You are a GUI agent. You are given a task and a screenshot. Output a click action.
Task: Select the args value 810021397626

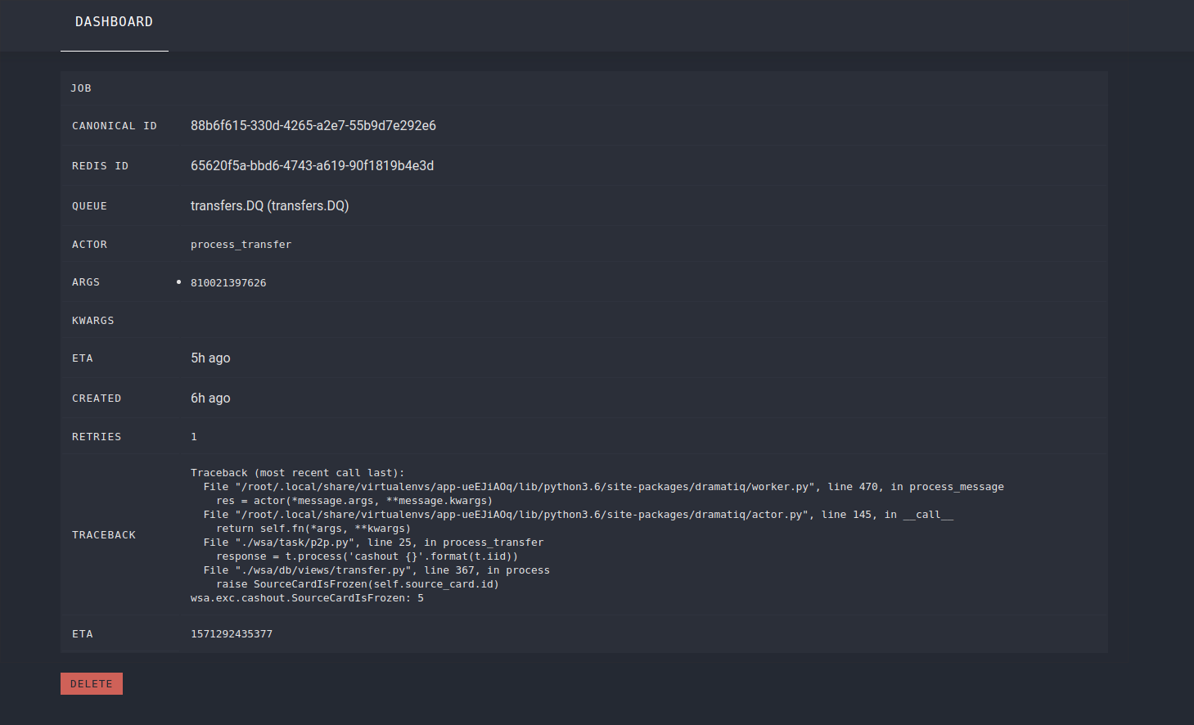(x=228, y=282)
